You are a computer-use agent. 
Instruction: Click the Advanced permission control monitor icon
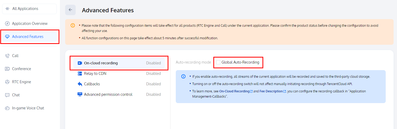[x=80, y=94]
